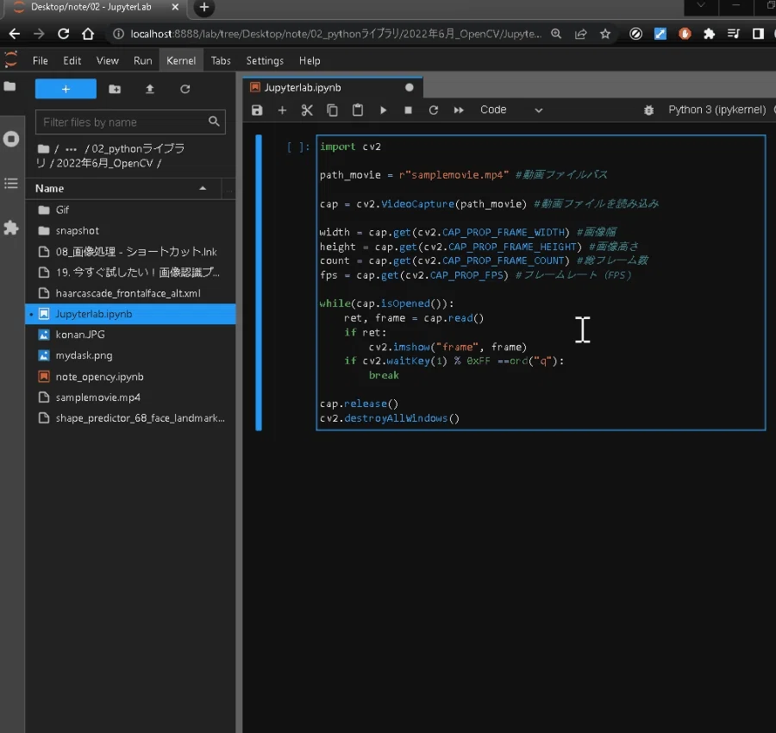
Task: Open the file browser sidebar tab
Action: [x=9, y=86]
